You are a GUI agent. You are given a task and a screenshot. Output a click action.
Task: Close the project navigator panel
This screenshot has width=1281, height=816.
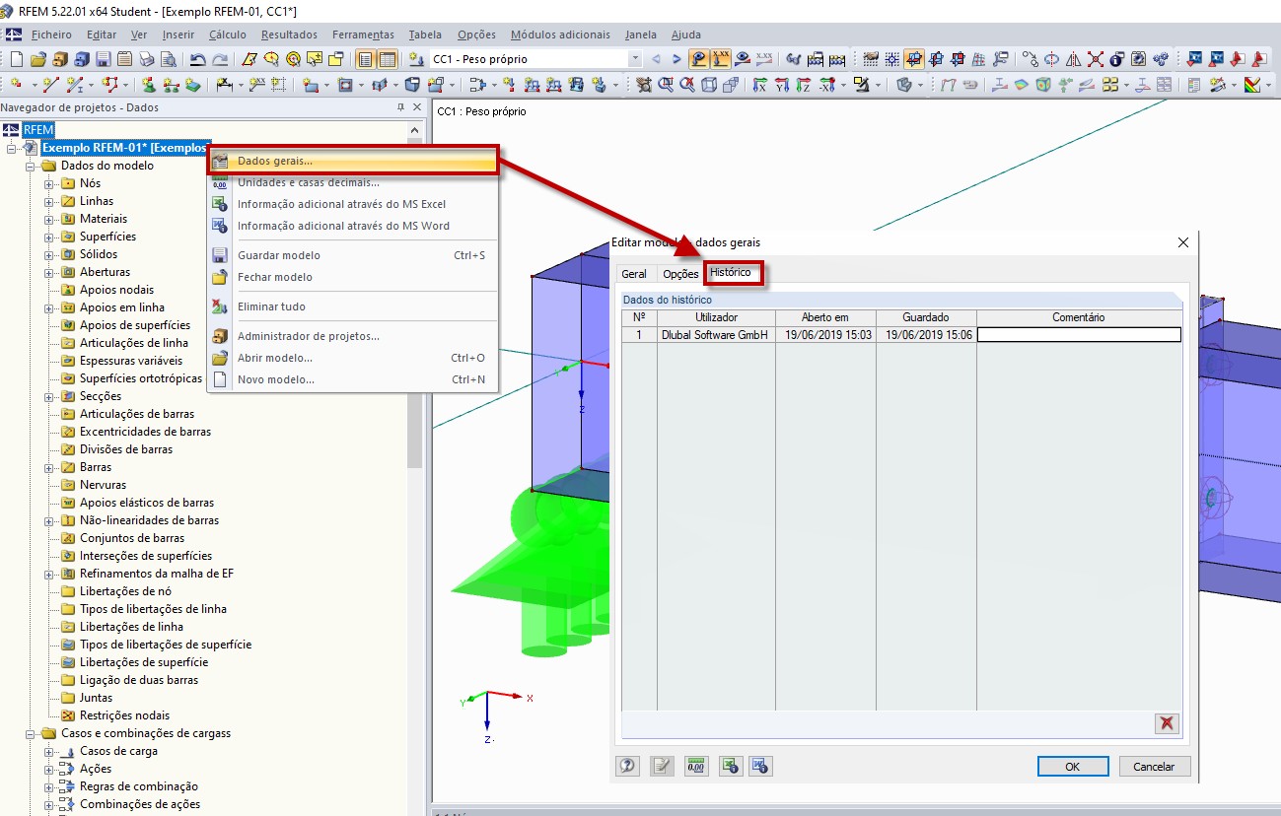tap(417, 107)
